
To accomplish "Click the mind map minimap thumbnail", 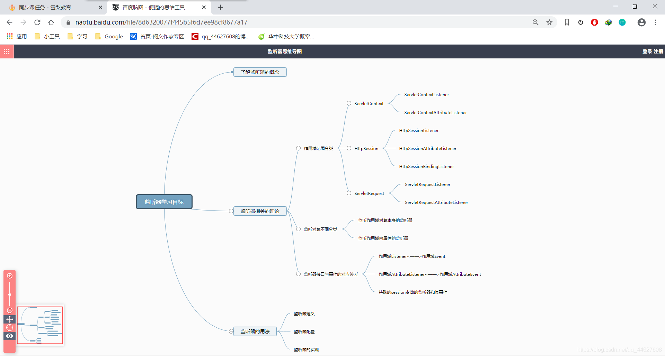I will [40, 325].
